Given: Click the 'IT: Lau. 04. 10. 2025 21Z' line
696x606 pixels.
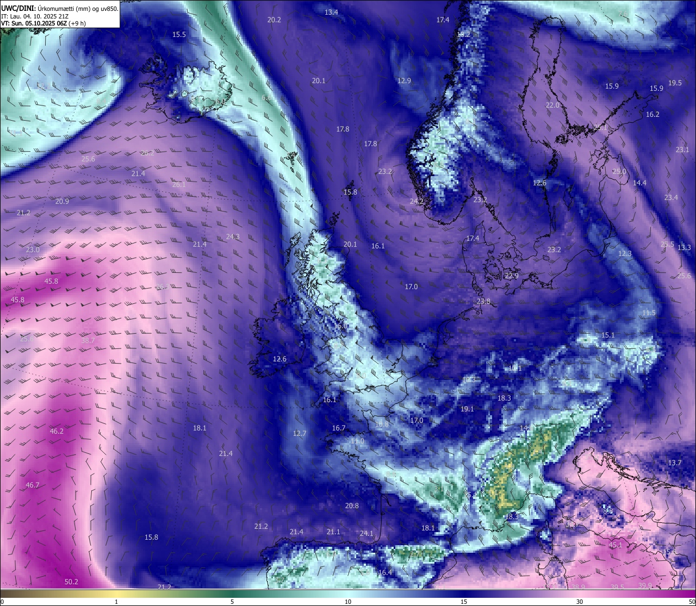Looking at the screenshot, I should (x=36, y=16).
